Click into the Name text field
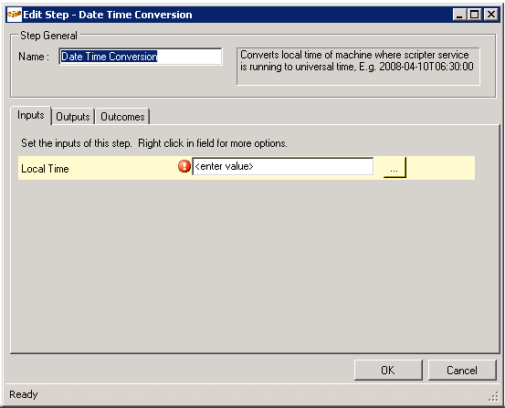Viewport: 505px width, 408px height. pyautogui.click(x=141, y=57)
